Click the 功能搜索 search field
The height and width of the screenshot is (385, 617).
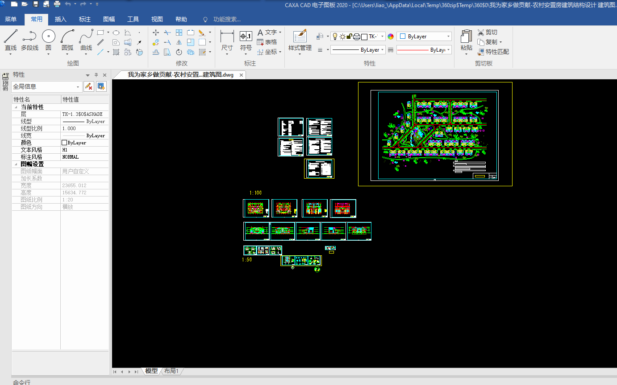pyautogui.click(x=227, y=19)
